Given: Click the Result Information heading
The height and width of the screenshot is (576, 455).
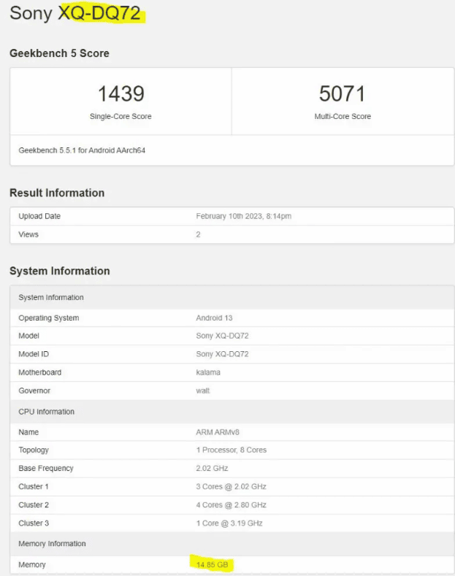Looking at the screenshot, I should click(x=57, y=193).
